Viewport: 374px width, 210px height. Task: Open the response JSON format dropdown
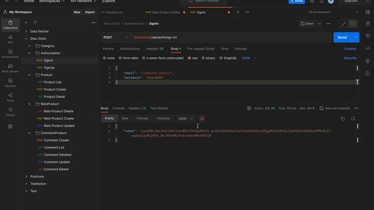185,118
